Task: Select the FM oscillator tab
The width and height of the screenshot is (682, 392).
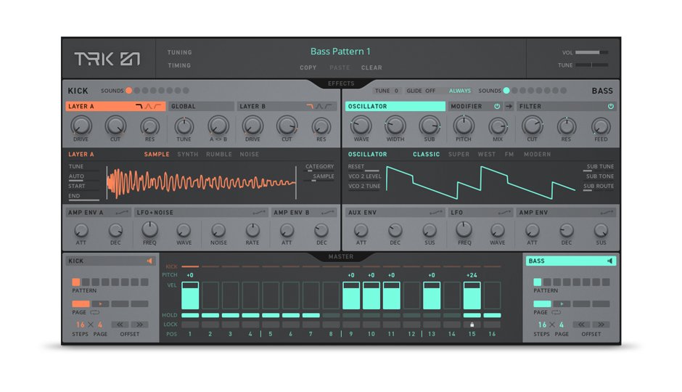Action: [509, 154]
